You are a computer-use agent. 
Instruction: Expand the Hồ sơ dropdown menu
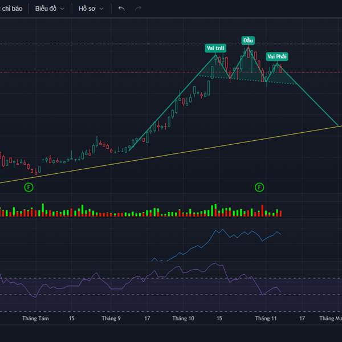[91, 9]
